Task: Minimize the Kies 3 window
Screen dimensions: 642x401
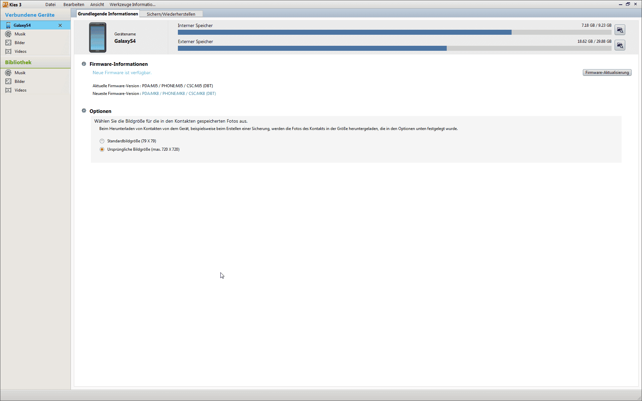Action: 620,4
